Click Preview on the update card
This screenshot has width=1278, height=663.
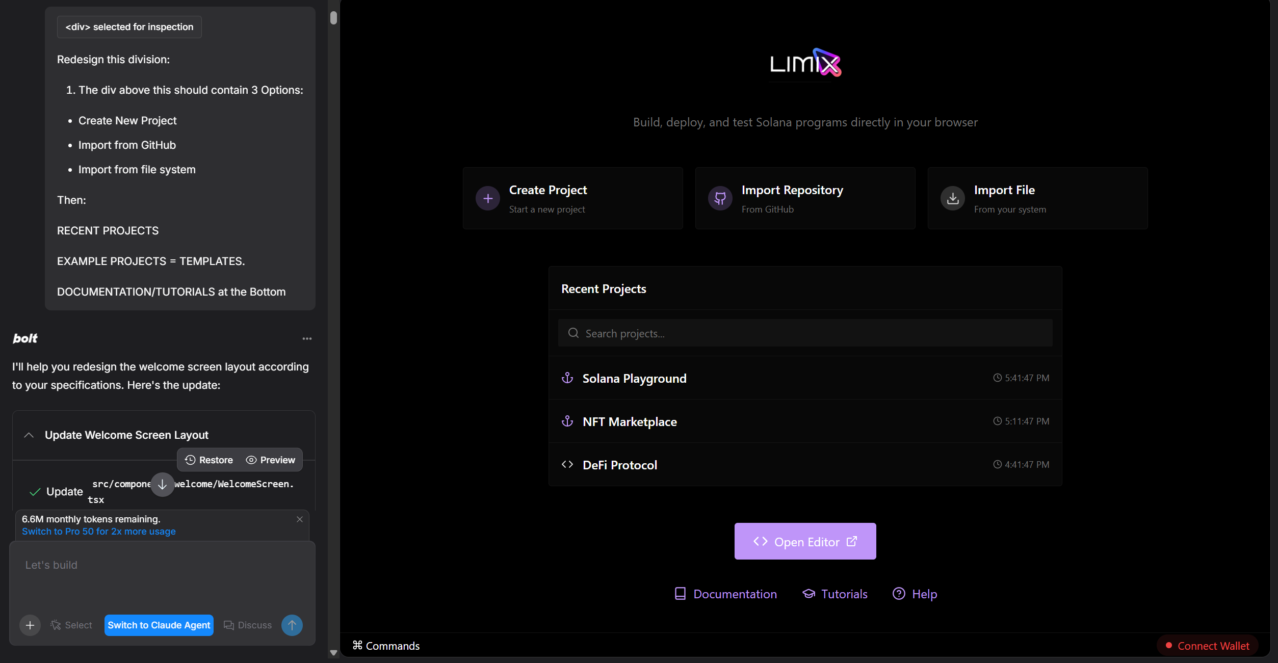(x=271, y=460)
